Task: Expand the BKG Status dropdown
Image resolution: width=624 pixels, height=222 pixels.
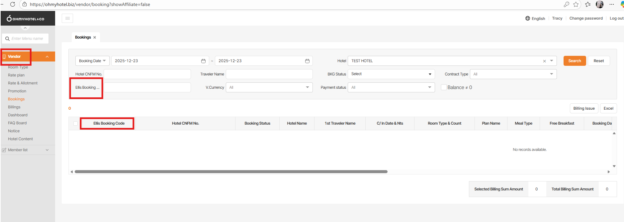Action: click(x=391, y=74)
